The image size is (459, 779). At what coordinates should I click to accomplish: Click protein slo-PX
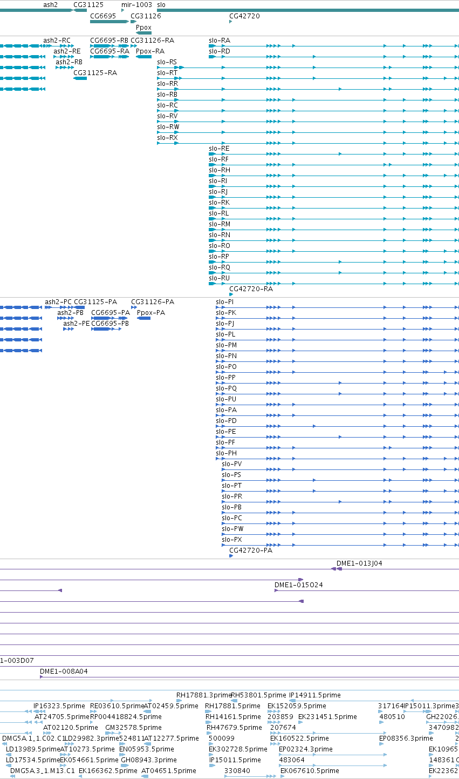232,540
